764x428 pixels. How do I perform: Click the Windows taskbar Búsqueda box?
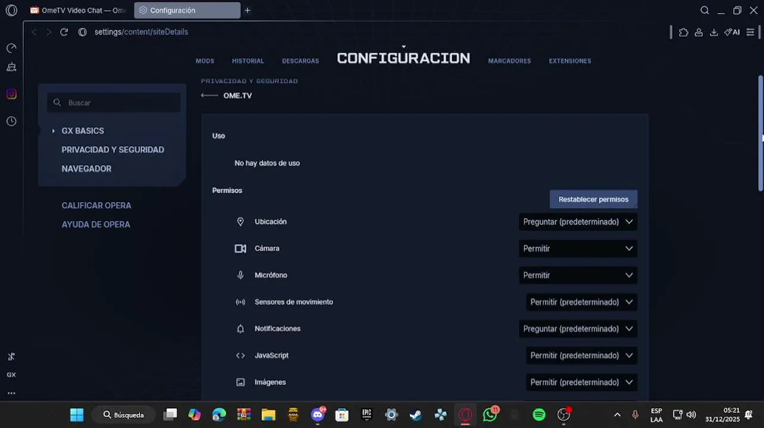coord(124,415)
